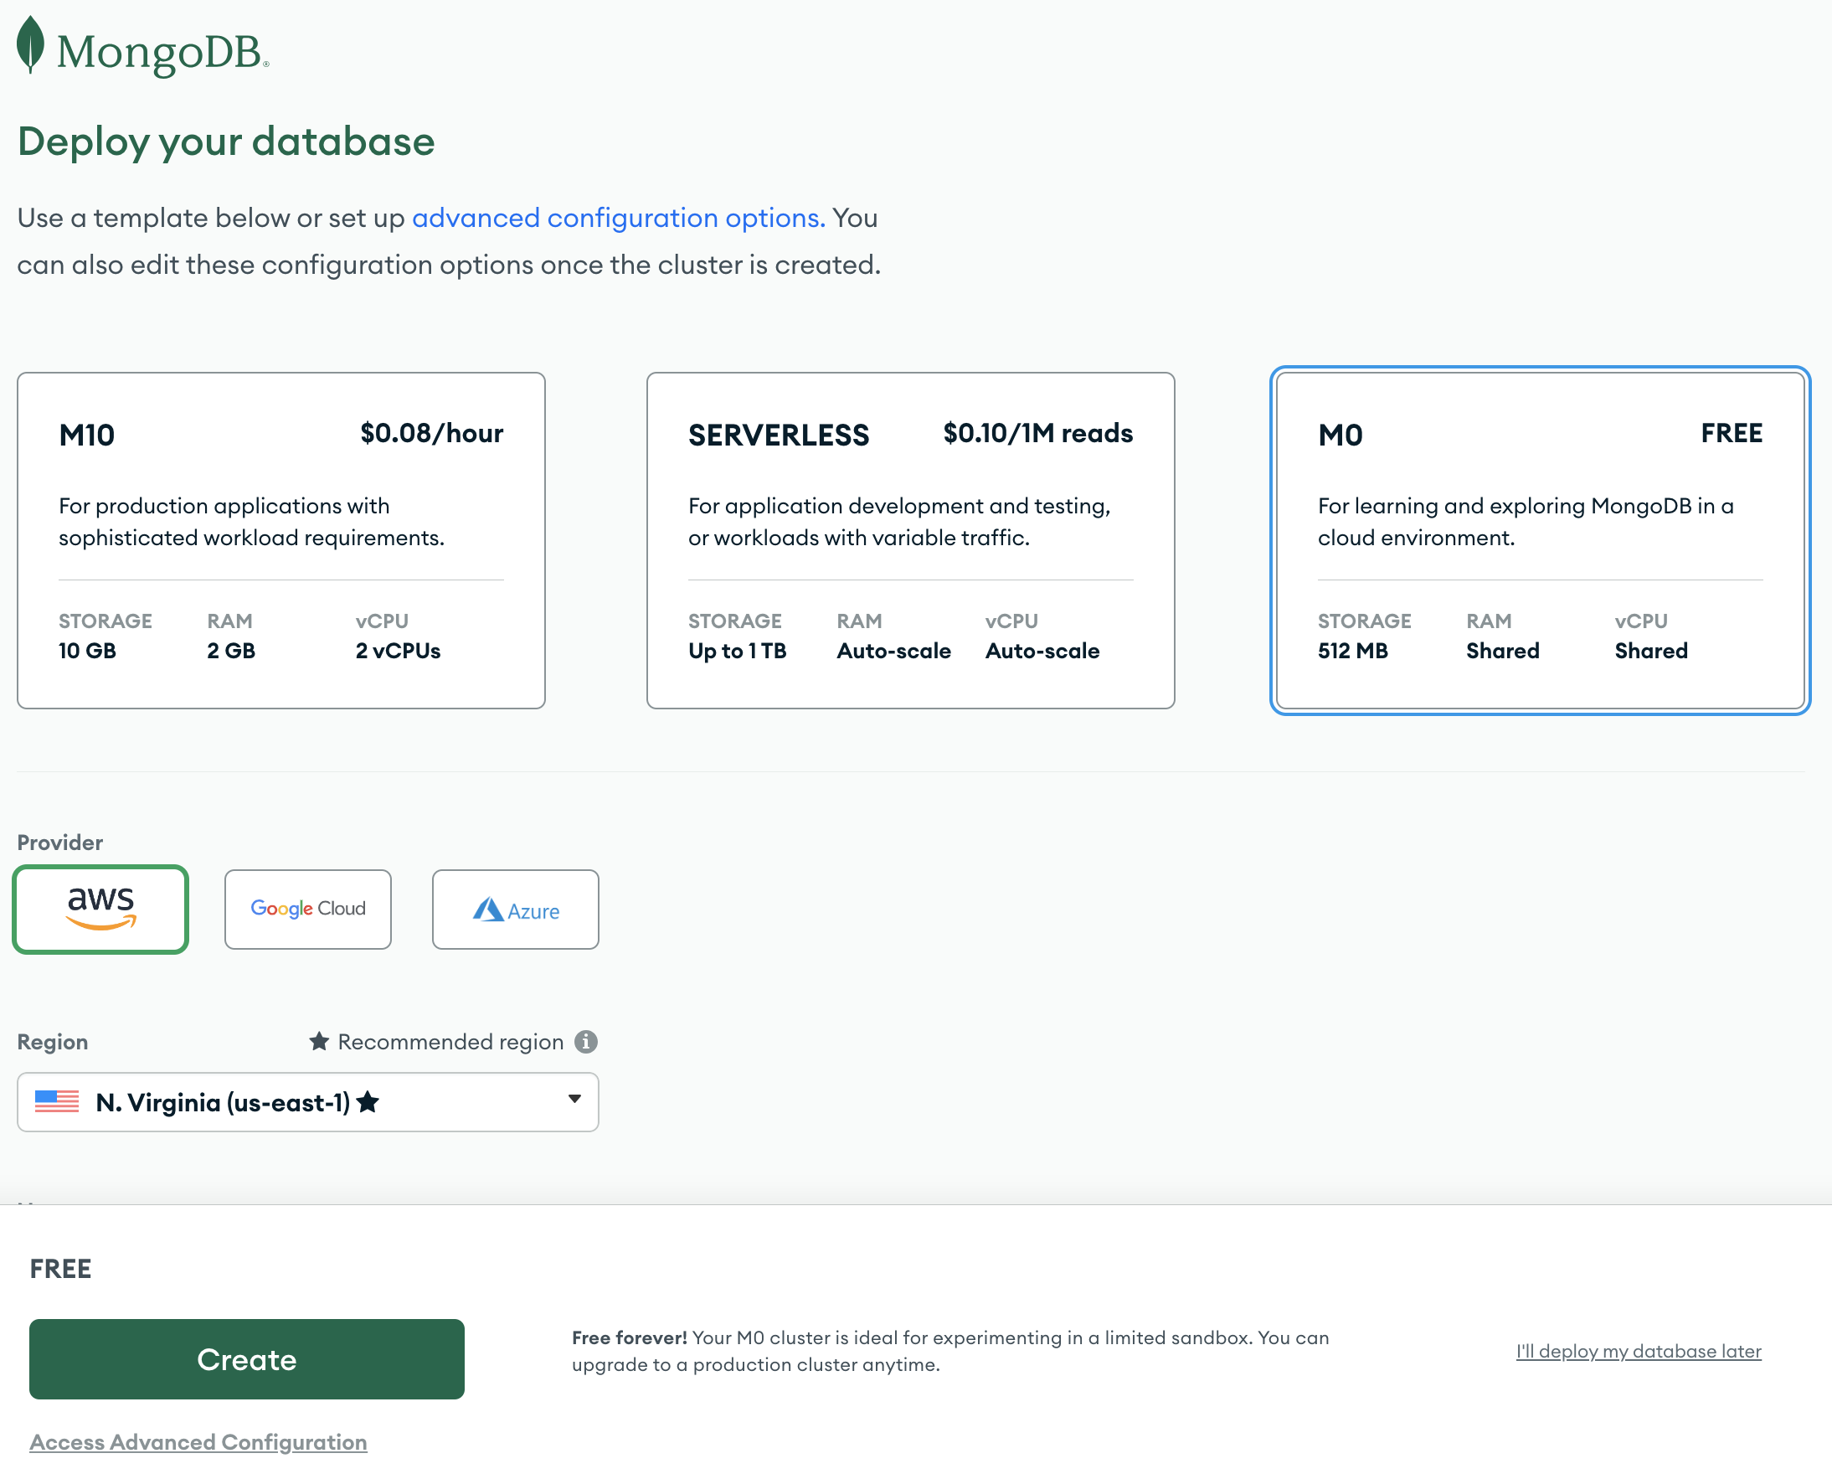
Task: Select the Serverless template card
Action: [909, 540]
